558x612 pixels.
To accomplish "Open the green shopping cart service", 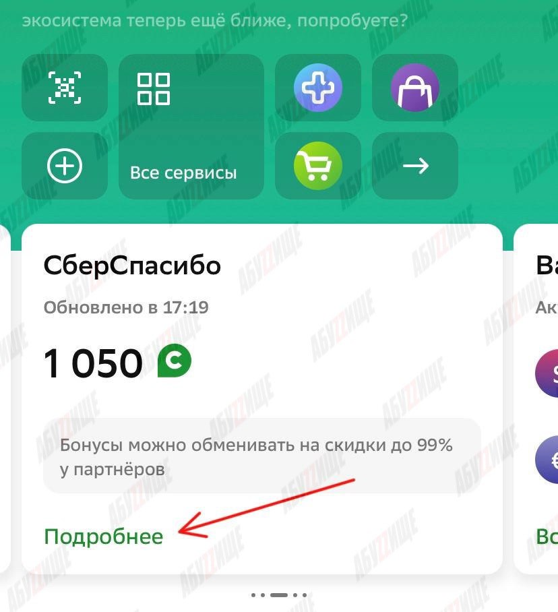I will 317,166.
